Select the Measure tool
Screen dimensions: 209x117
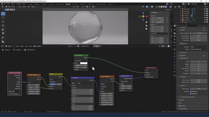pos(3,42)
